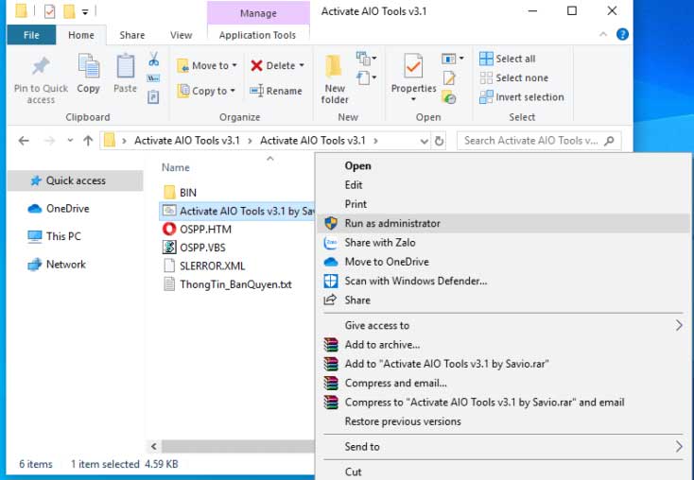Image resolution: width=694 pixels, height=480 pixels.
Task: Open address bar history dropdown
Action: pyautogui.click(x=424, y=141)
